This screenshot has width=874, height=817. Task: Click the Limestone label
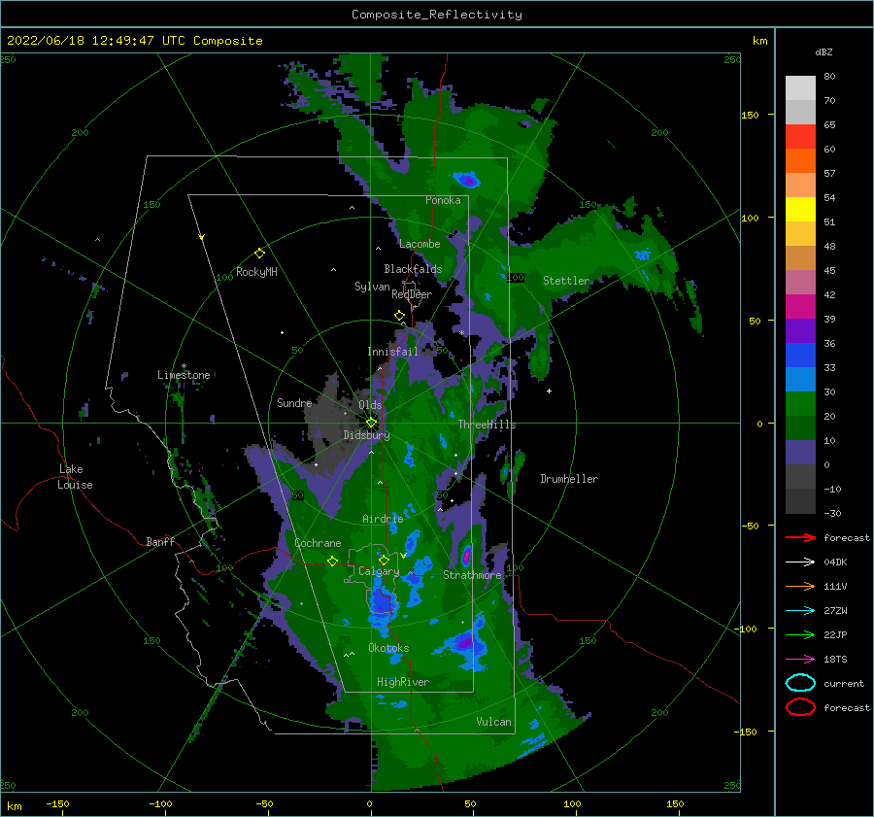[x=184, y=375]
